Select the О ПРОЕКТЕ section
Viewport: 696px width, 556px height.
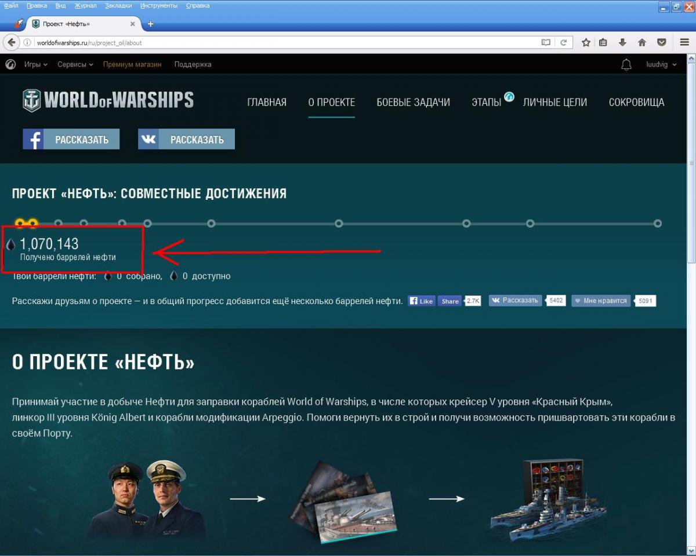pyautogui.click(x=332, y=103)
